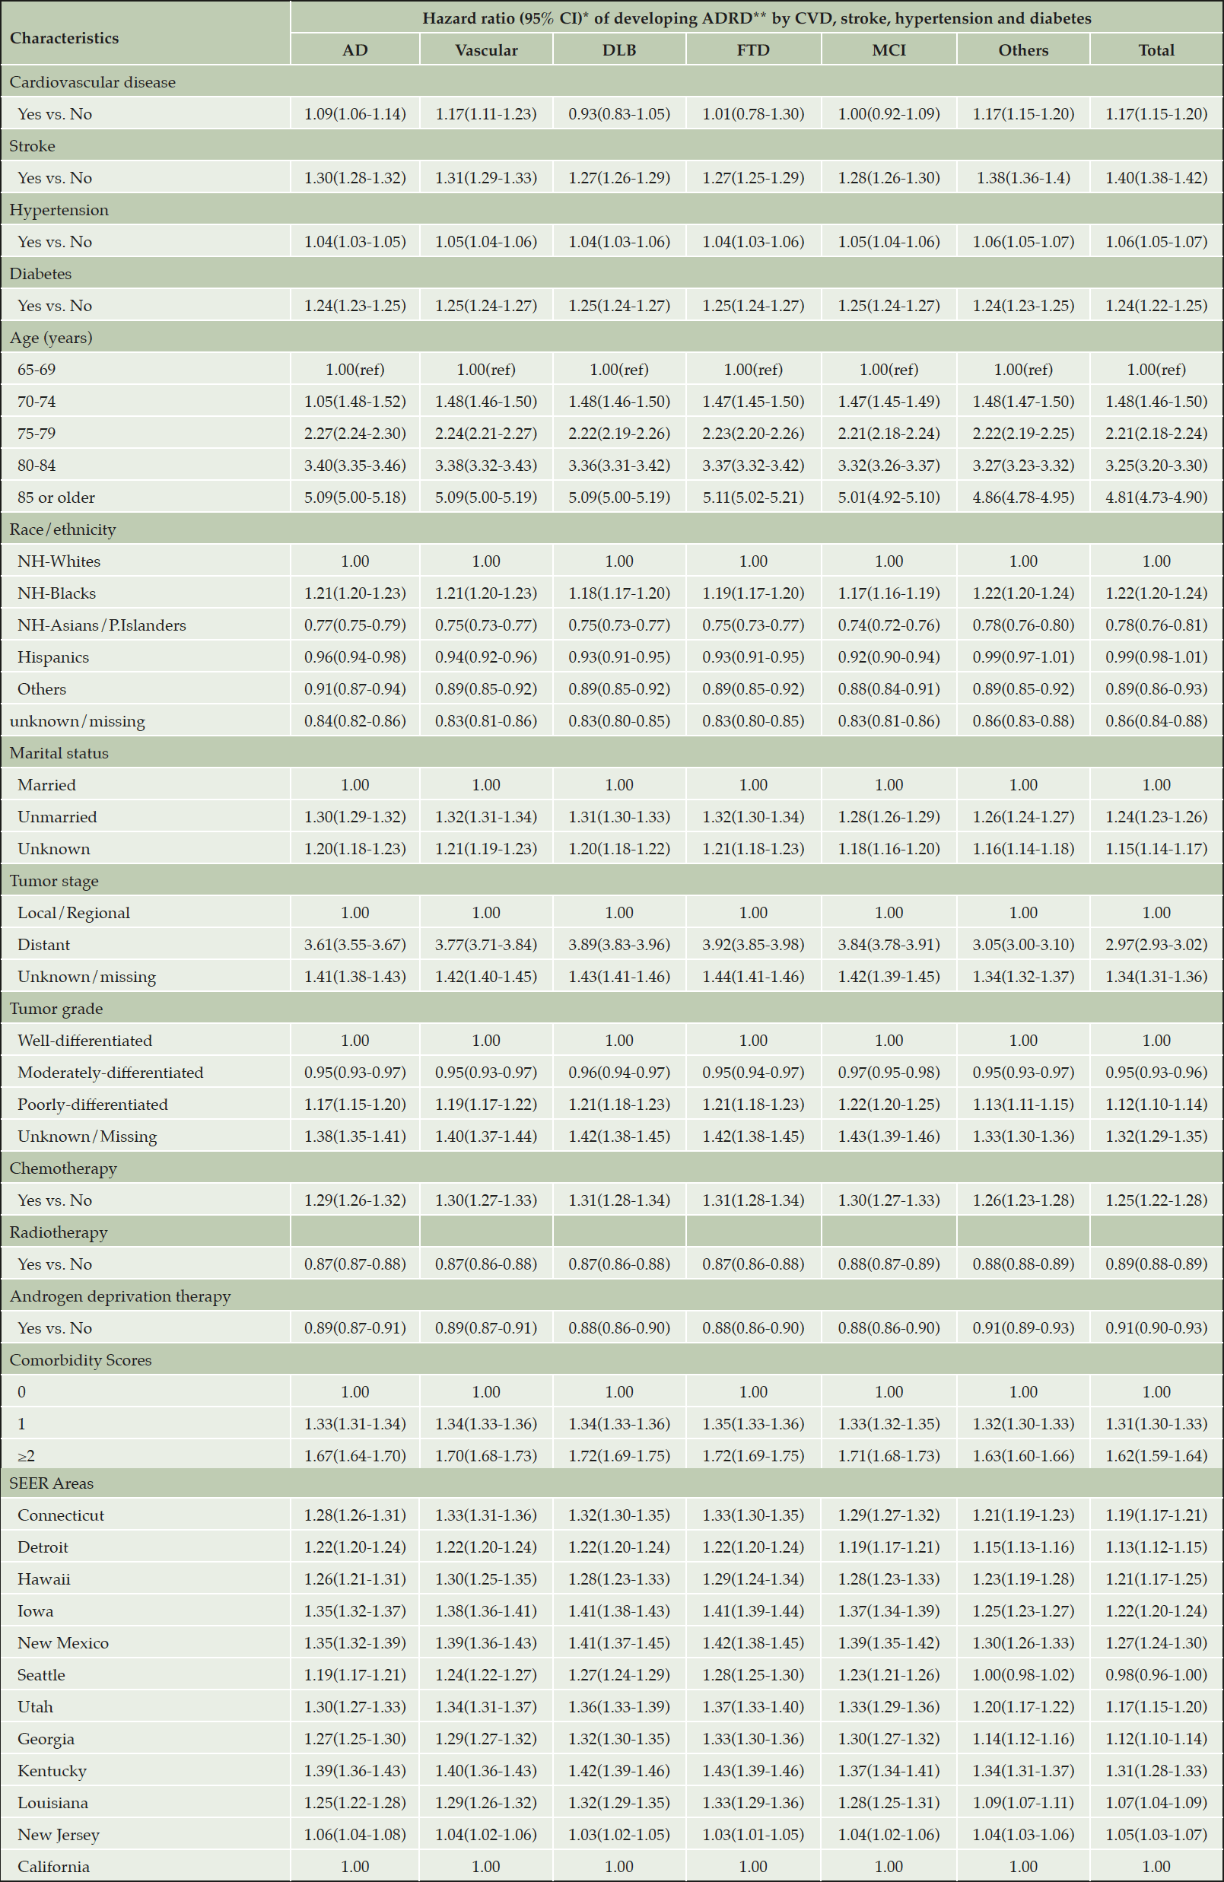Select the 'Distant' row label

pyautogui.click(x=43, y=944)
